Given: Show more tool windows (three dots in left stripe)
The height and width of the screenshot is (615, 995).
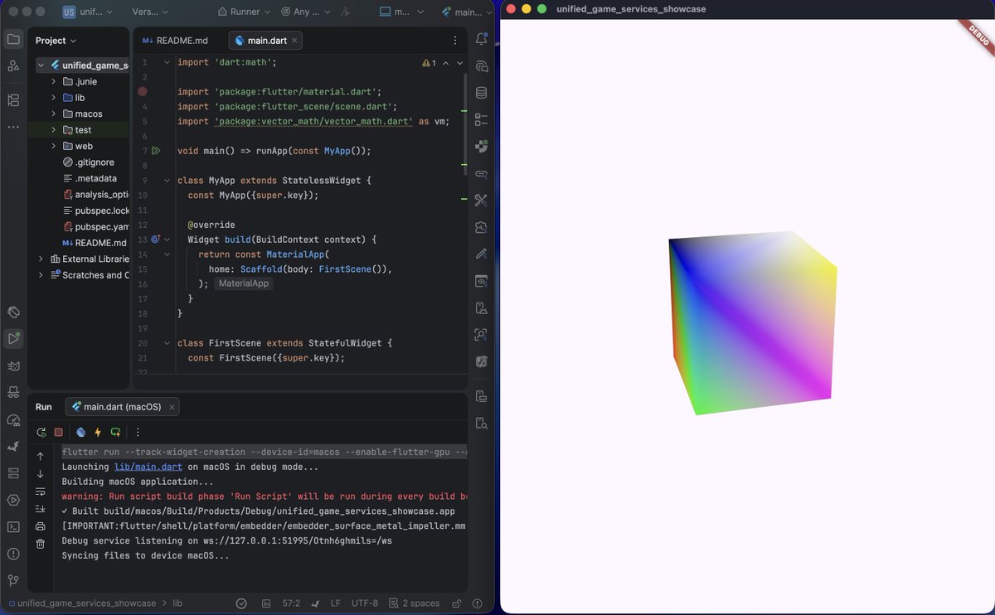Looking at the screenshot, I should pos(13,127).
